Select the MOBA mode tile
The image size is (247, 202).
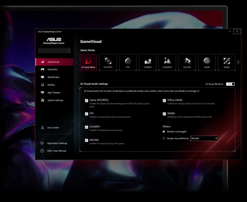coord(226,62)
